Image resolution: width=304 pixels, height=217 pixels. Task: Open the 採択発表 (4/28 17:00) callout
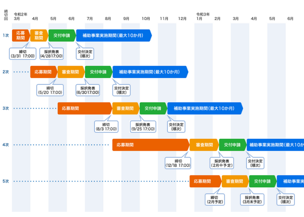(51, 53)
